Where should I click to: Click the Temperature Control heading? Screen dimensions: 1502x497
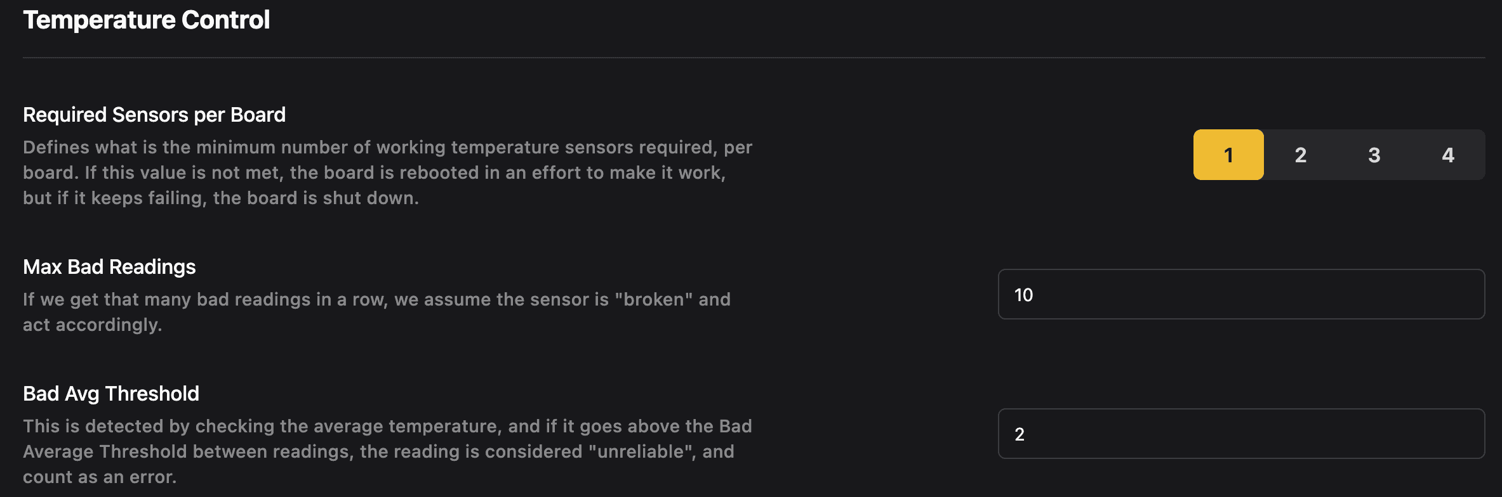coord(146,20)
